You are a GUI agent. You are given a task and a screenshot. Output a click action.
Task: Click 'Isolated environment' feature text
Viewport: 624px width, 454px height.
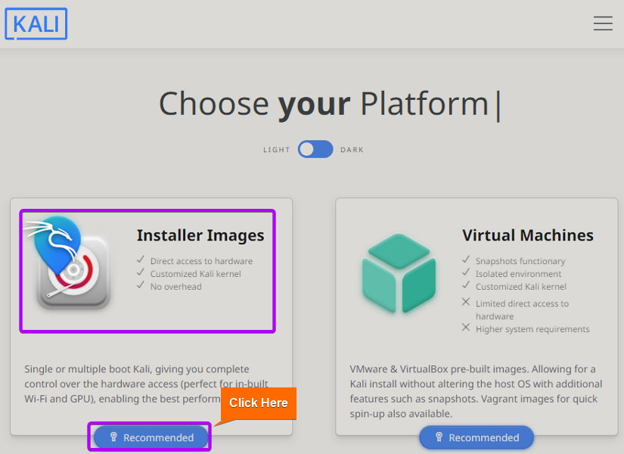pyautogui.click(x=518, y=274)
